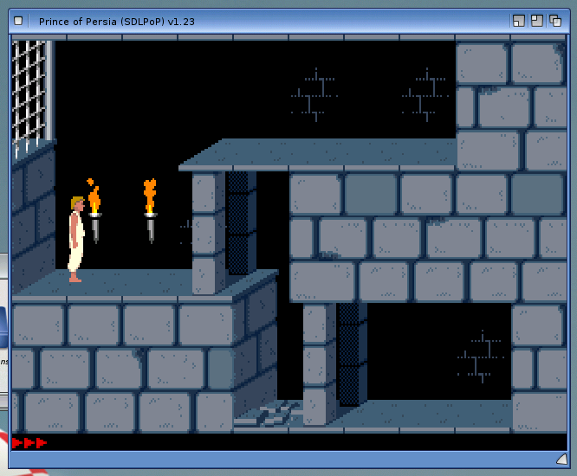Screen dimensions: 577x476
Task: Click the broken floor rubble at the bottom
Action: point(267,415)
